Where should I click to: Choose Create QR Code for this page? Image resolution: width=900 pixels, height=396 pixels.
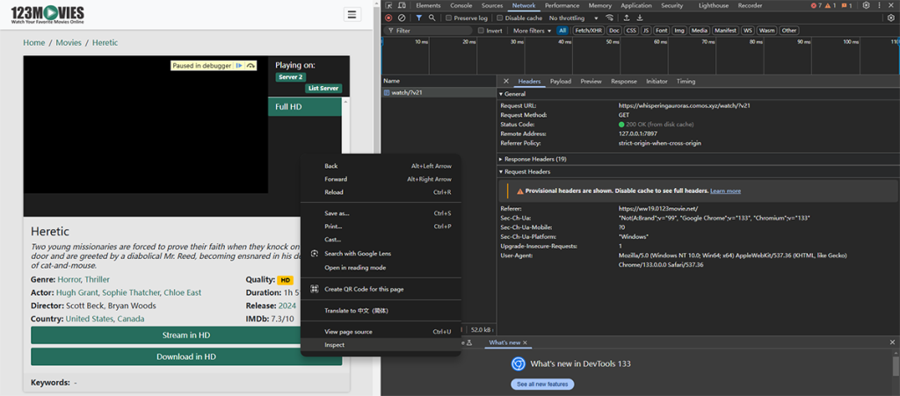(x=381, y=289)
